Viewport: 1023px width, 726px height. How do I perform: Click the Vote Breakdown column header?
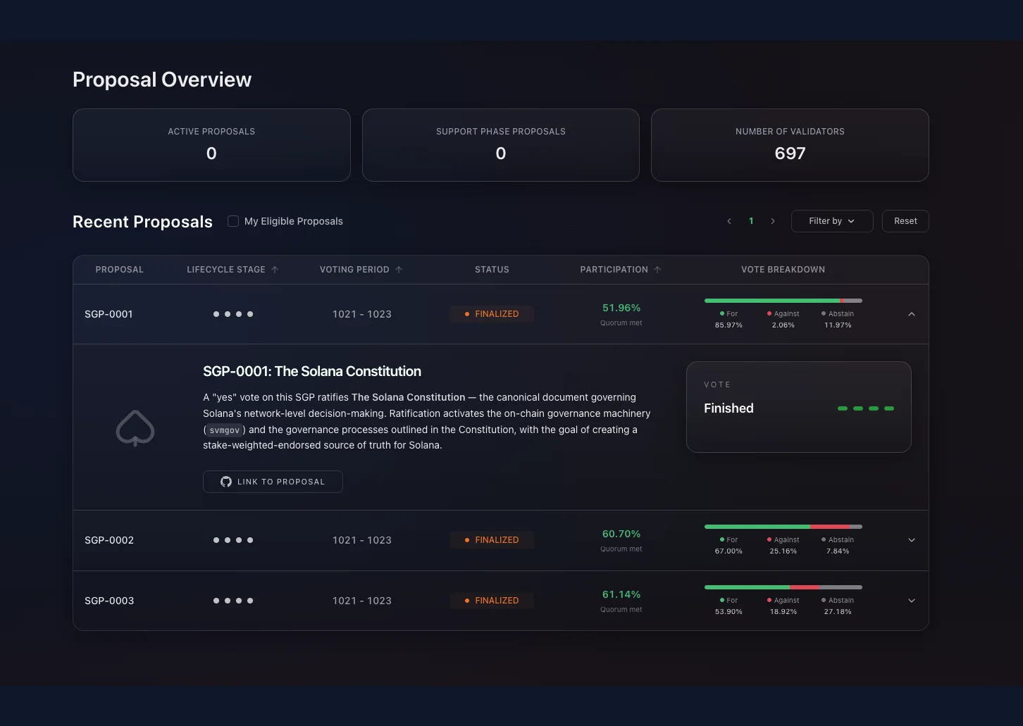coord(783,270)
